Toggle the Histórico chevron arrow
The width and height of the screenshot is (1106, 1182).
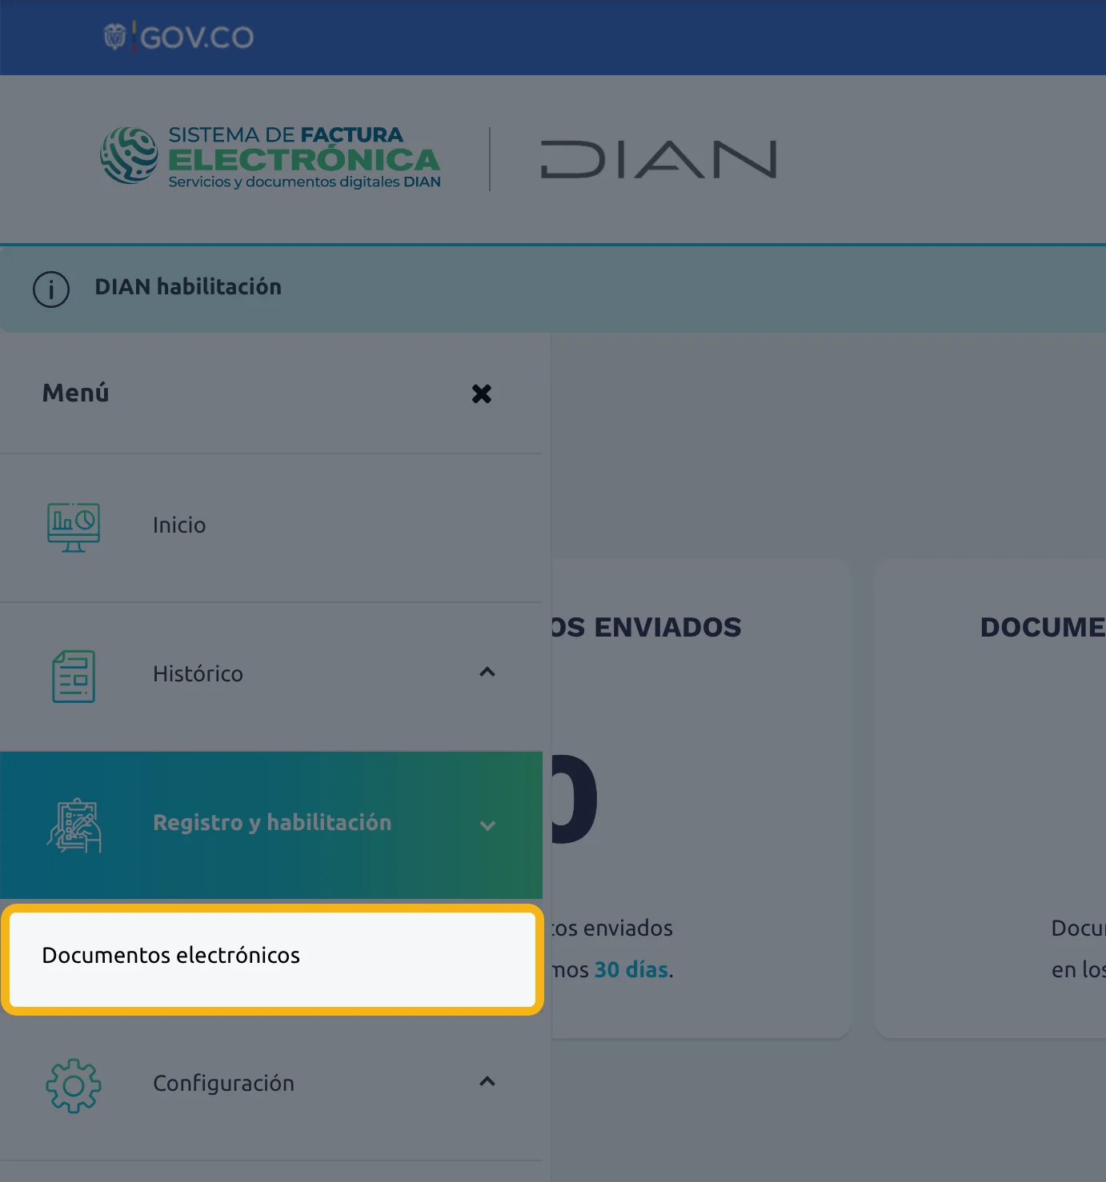click(487, 672)
